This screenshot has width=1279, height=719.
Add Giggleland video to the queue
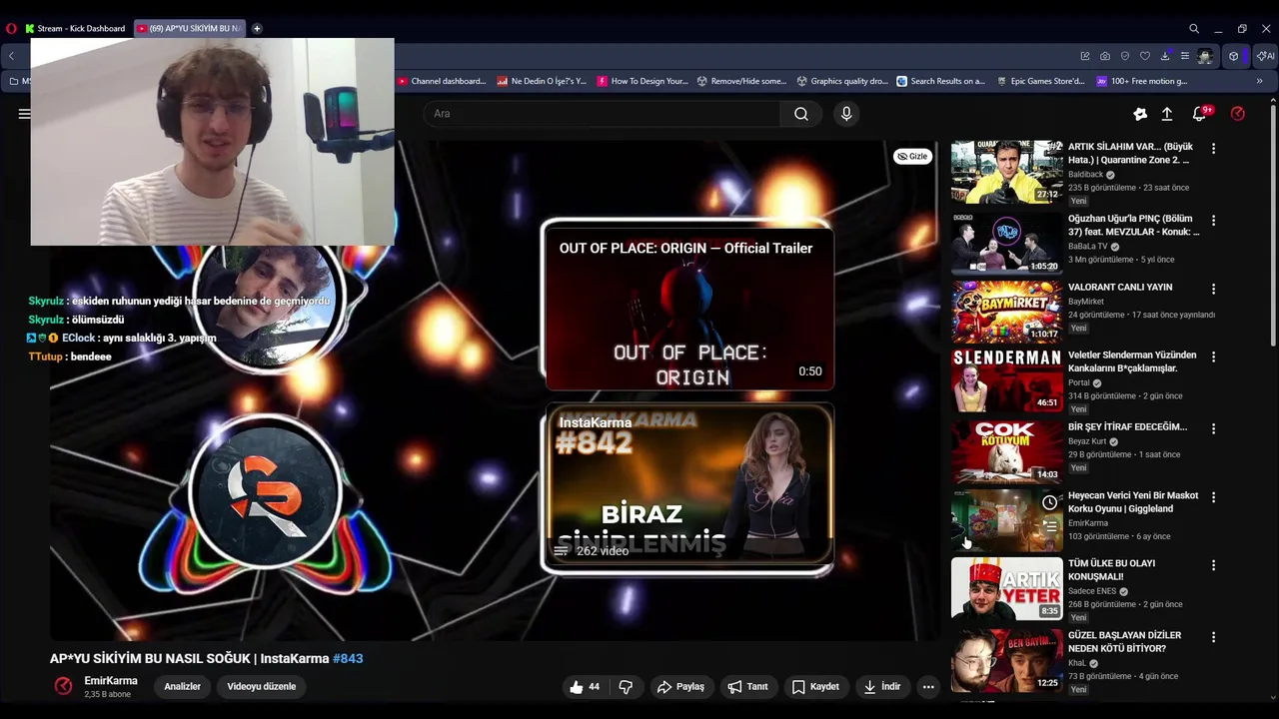[x=1049, y=525]
